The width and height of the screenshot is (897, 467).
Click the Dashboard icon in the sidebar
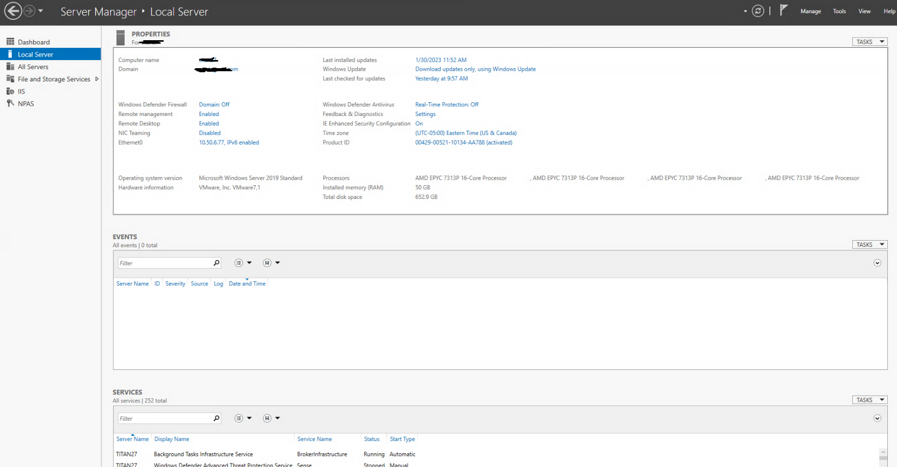[x=10, y=42]
